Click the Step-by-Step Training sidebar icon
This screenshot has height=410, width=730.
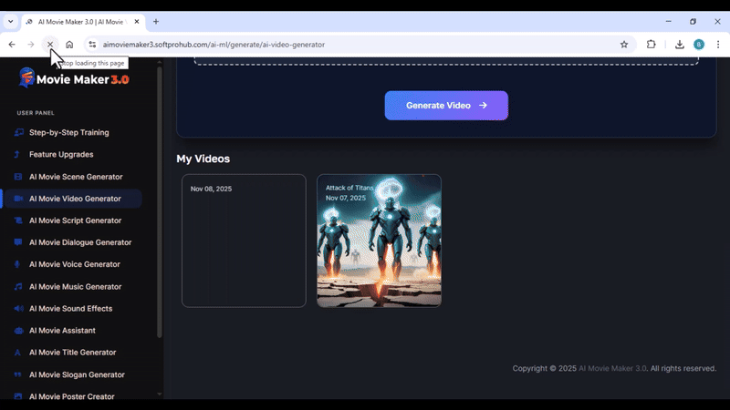pos(18,133)
